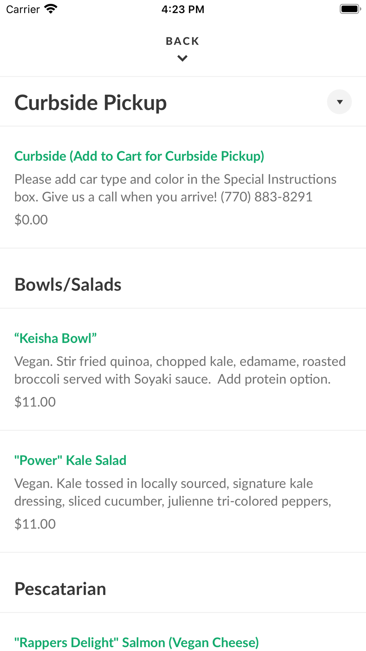Tap the Carrier label in status bar
Screen dimensions: 366x651
[23, 9]
